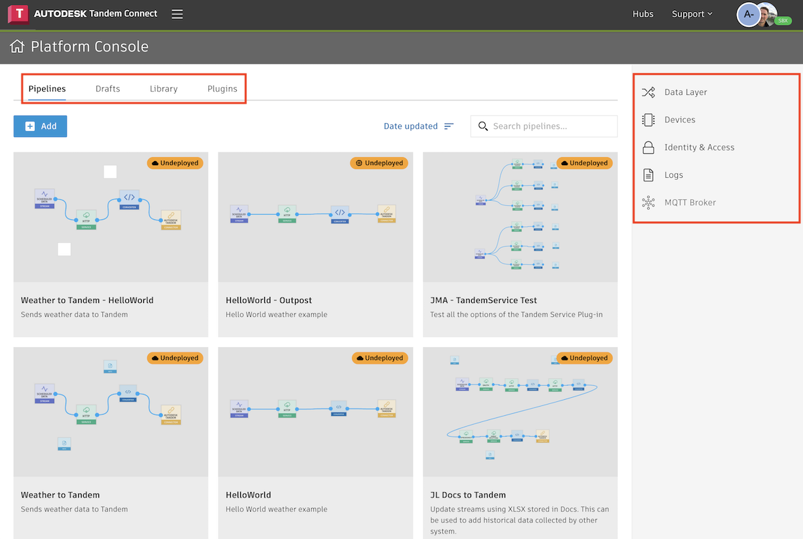Open the JMA - TandemService Test pipeline thumbnail
The height and width of the screenshot is (539, 803).
pos(520,217)
